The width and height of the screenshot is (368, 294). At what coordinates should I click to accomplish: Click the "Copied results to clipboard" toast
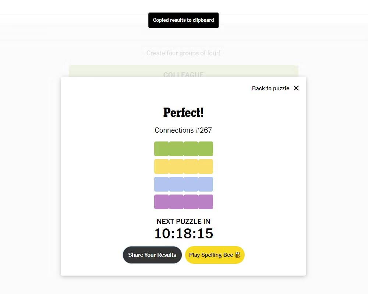pyautogui.click(x=183, y=20)
